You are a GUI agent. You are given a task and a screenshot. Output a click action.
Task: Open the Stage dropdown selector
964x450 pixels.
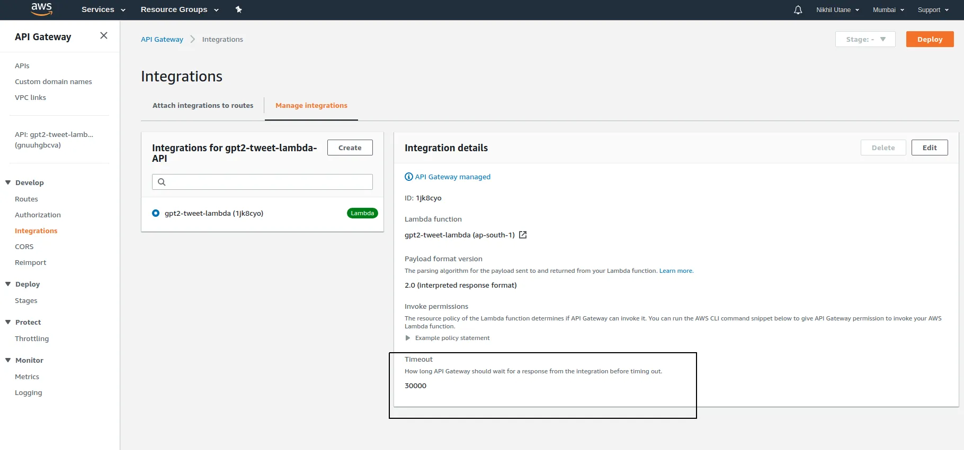[x=865, y=39]
